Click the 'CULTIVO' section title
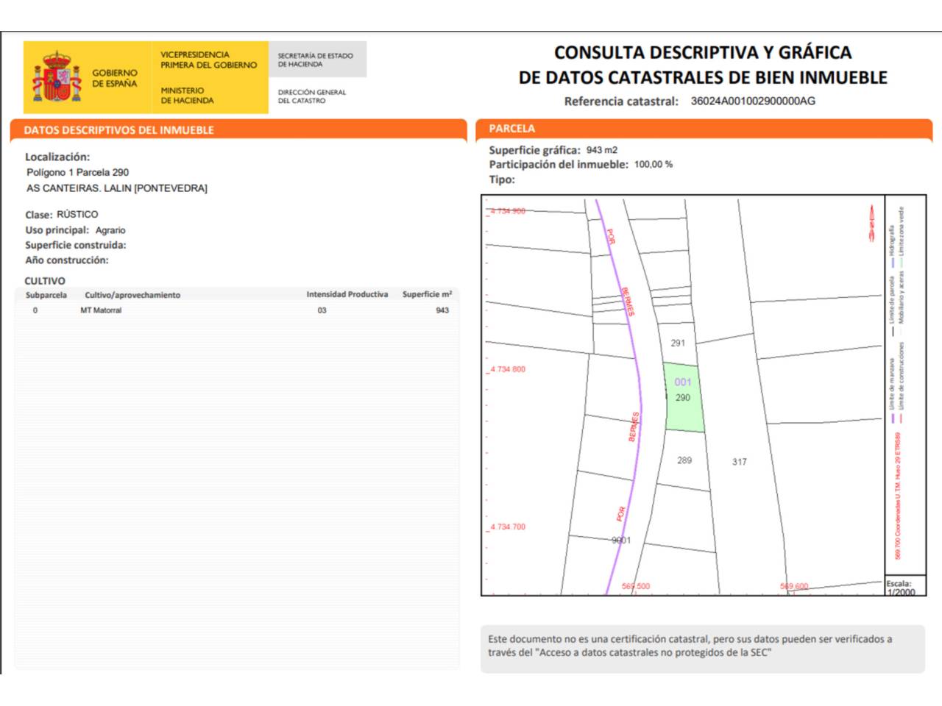 pos(45,281)
